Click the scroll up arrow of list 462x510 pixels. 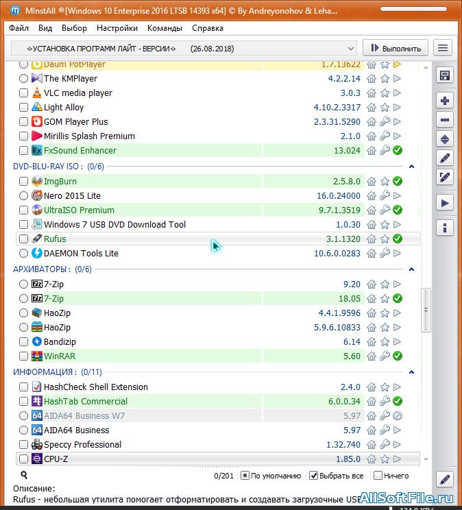tap(426, 68)
